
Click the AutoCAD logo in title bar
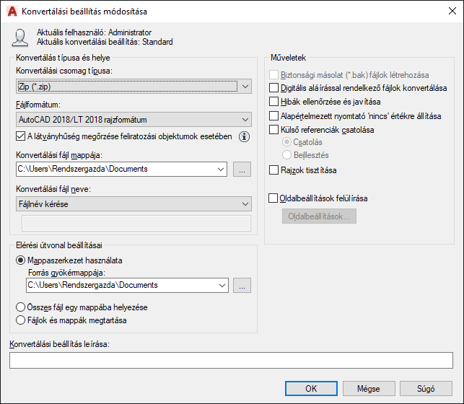(x=12, y=12)
